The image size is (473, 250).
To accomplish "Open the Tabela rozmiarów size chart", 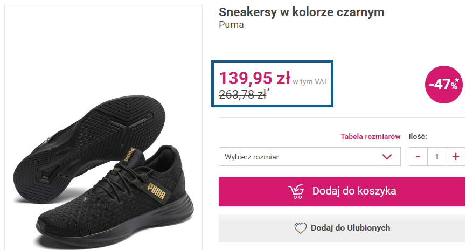I will click(370, 136).
